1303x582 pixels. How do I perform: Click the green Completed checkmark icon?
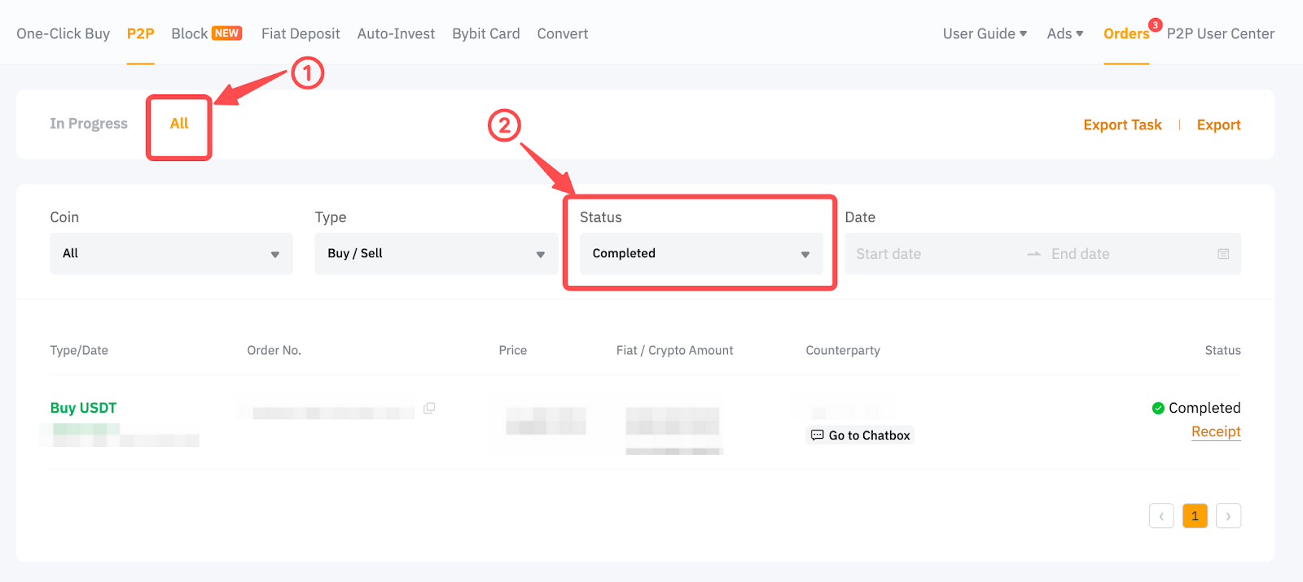1158,408
